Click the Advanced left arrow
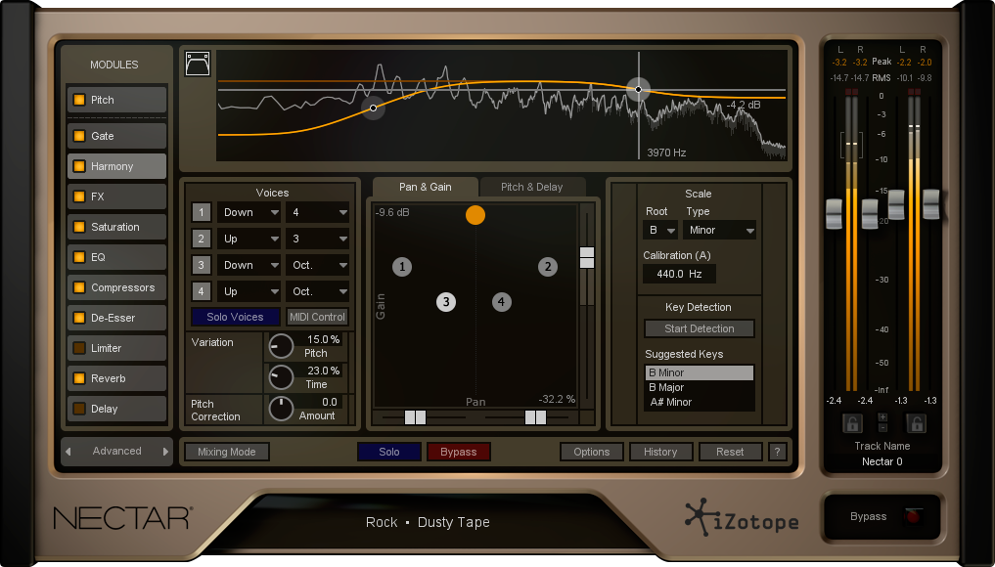995x567 pixels. tap(68, 452)
